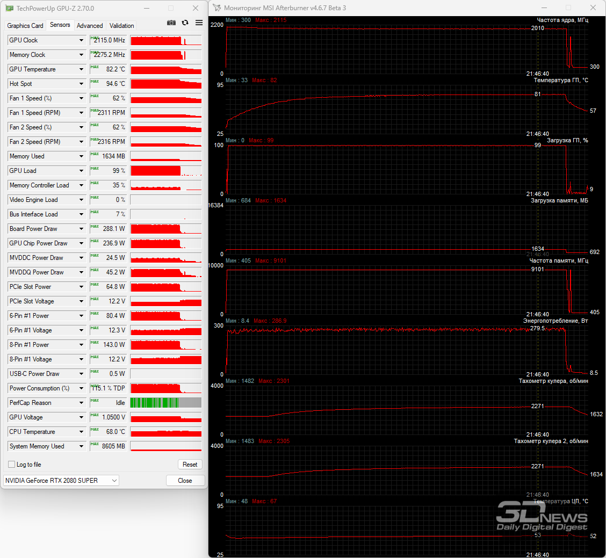Click the System Memory Used value 8605 MB
The image size is (606, 558).
coord(108,446)
